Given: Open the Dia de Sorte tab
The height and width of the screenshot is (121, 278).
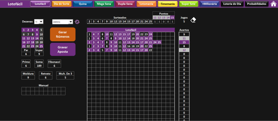Looking at the screenshot, I should tap(62, 4).
